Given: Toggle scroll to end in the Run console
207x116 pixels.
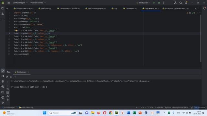Looking at the screenshot, I should (x=8, y=93).
